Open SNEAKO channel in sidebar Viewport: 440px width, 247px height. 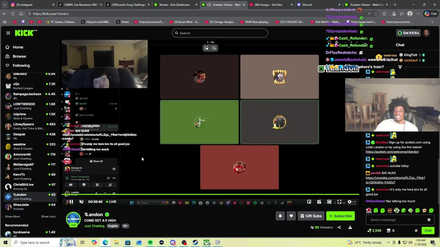(x=30, y=76)
